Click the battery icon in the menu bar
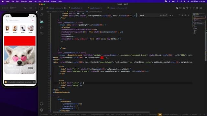This screenshot has width=207, height=116. (173, 1)
